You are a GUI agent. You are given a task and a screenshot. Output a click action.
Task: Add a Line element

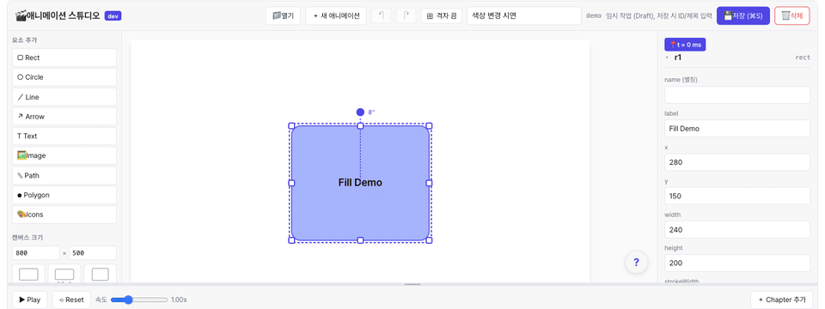(64, 97)
